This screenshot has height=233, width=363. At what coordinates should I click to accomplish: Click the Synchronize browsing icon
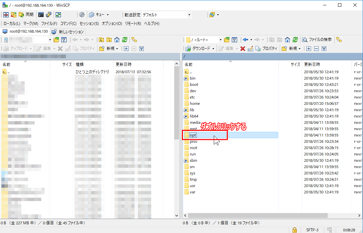coord(14,15)
